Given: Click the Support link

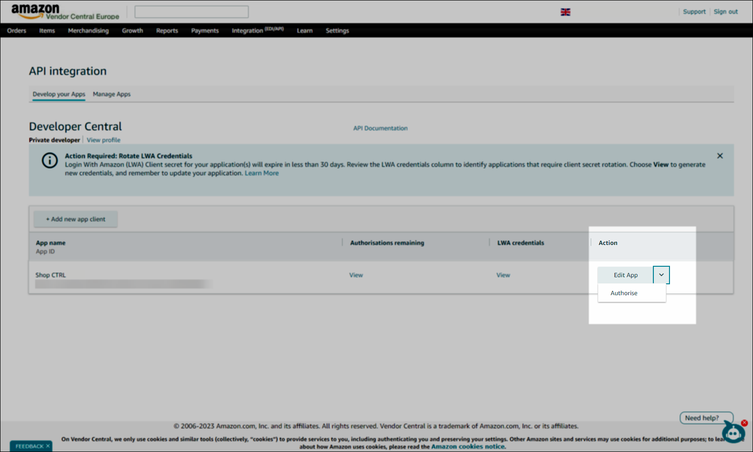Looking at the screenshot, I should tap(694, 11).
